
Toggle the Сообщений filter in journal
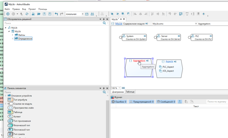166,102
